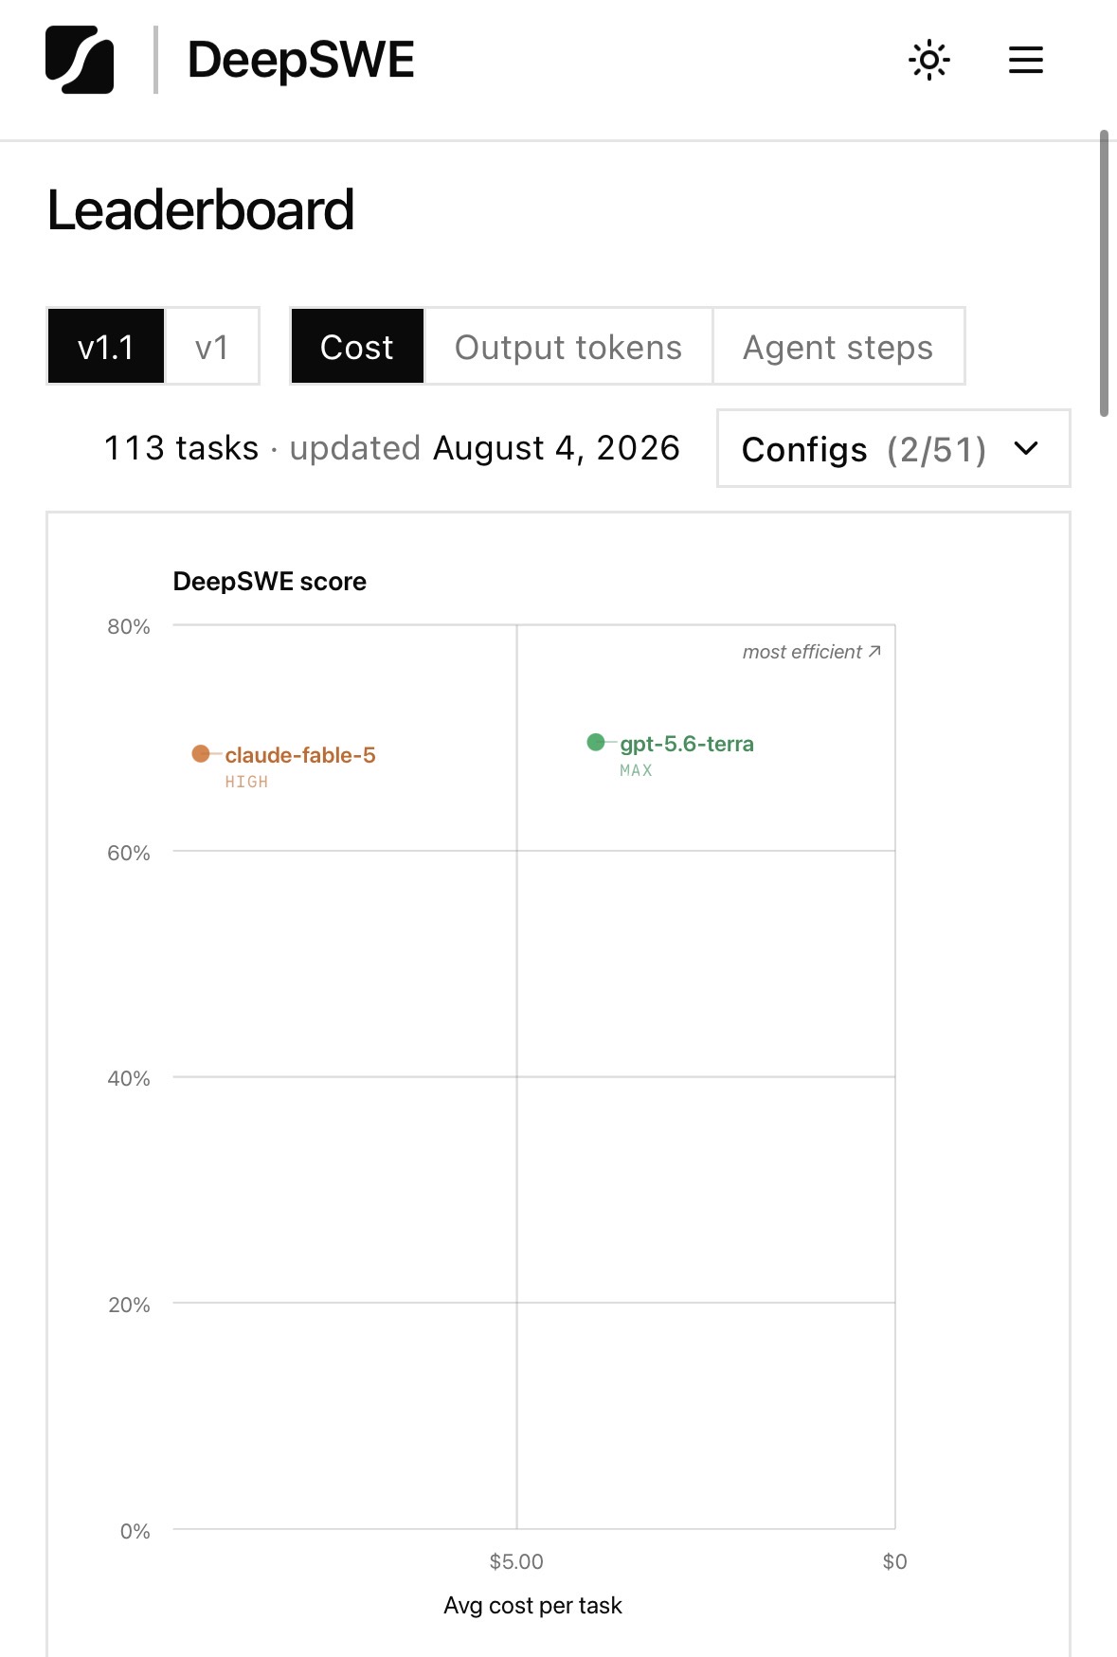Click the Avg cost per task axis label

pos(532,1606)
